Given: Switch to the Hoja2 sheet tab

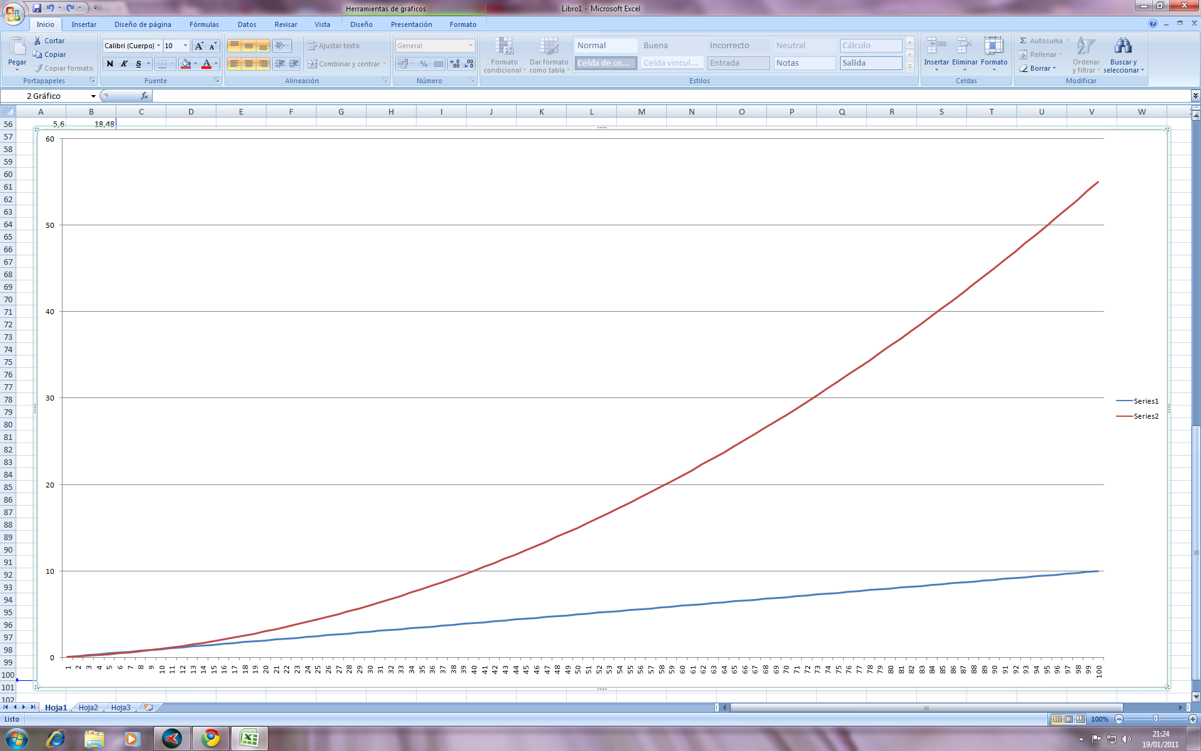Looking at the screenshot, I should 88,707.
